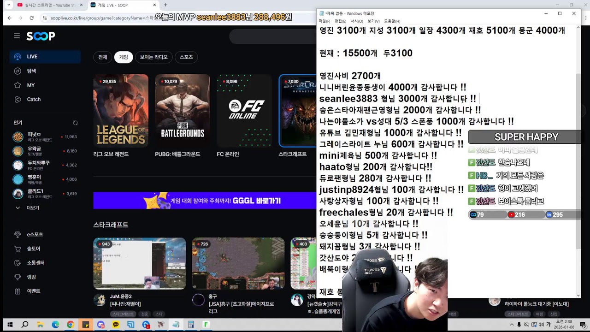Click the 신입 tag under 이노대 stream
The width and height of the screenshot is (590, 332).
554,314
